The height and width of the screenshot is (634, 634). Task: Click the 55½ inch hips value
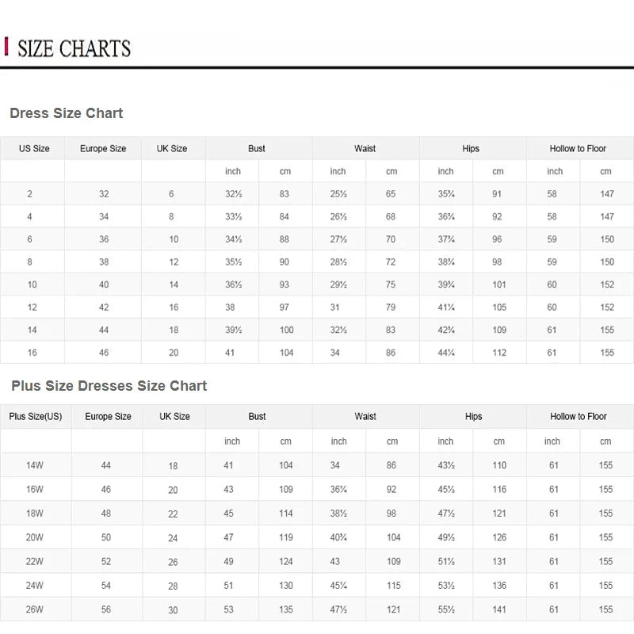click(446, 609)
